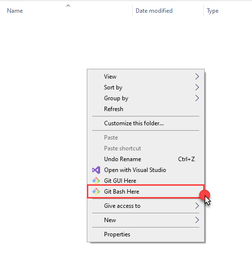252x256 pixels.
Task: Choose Refresh from the context menu
Action: [145, 109]
